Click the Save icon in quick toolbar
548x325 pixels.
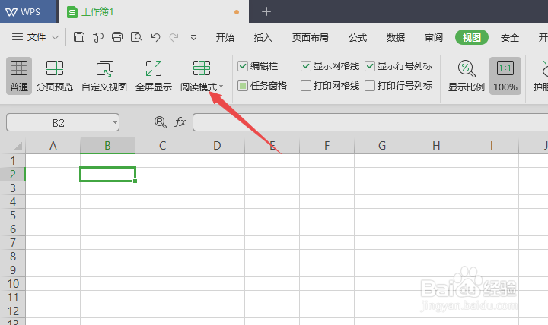pyautogui.click(x=79, y=36)
